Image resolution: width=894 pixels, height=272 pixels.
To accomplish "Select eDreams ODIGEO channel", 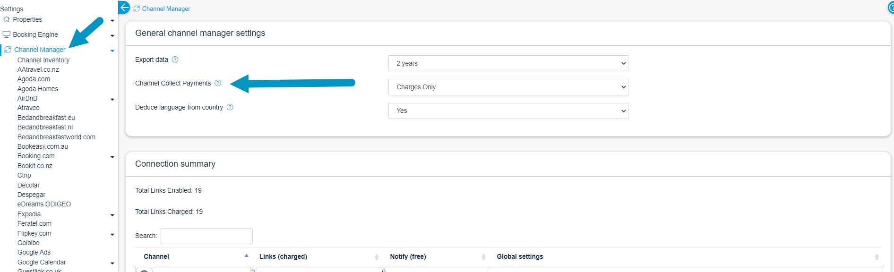I will (x=44, y=204).
